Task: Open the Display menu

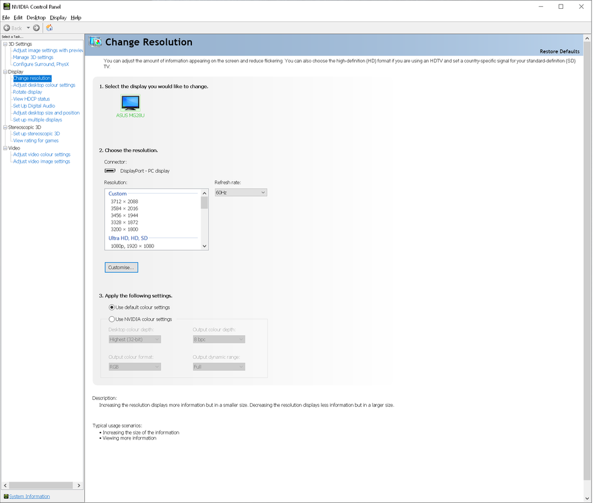Action: coord(58,18)
